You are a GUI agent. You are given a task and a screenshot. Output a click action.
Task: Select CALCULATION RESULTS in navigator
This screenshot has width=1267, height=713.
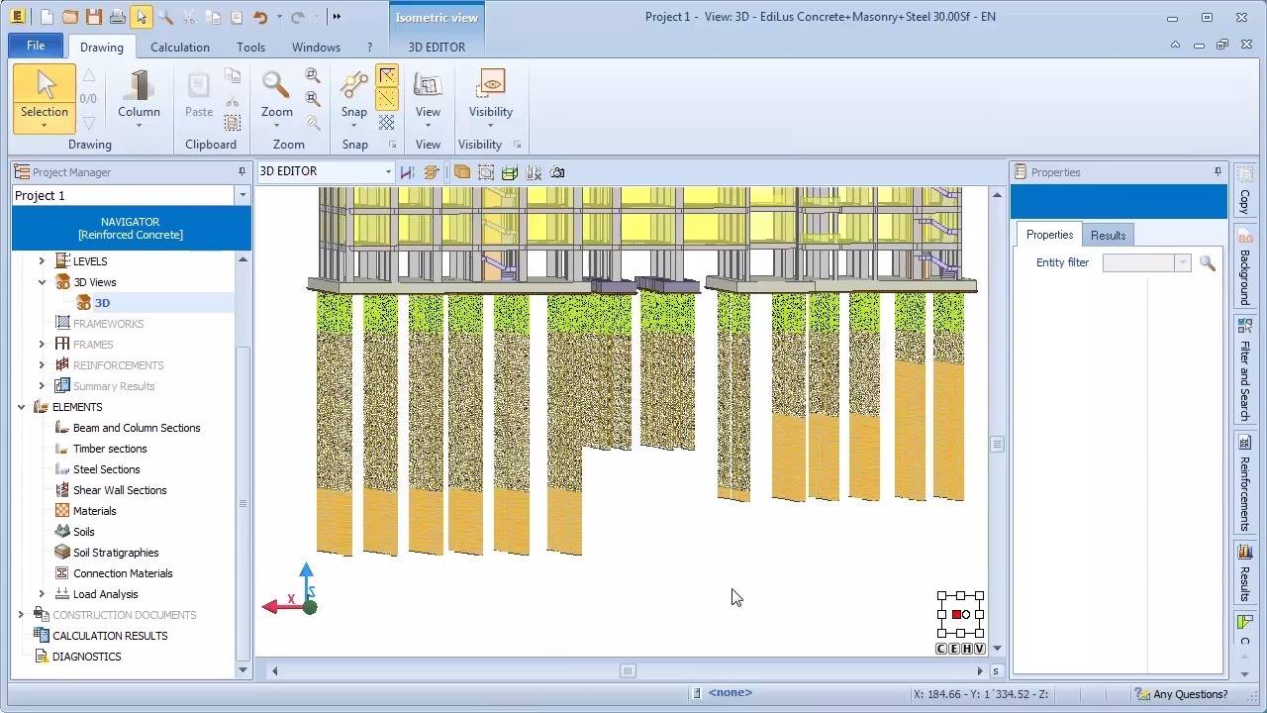(x=110, y=636)
